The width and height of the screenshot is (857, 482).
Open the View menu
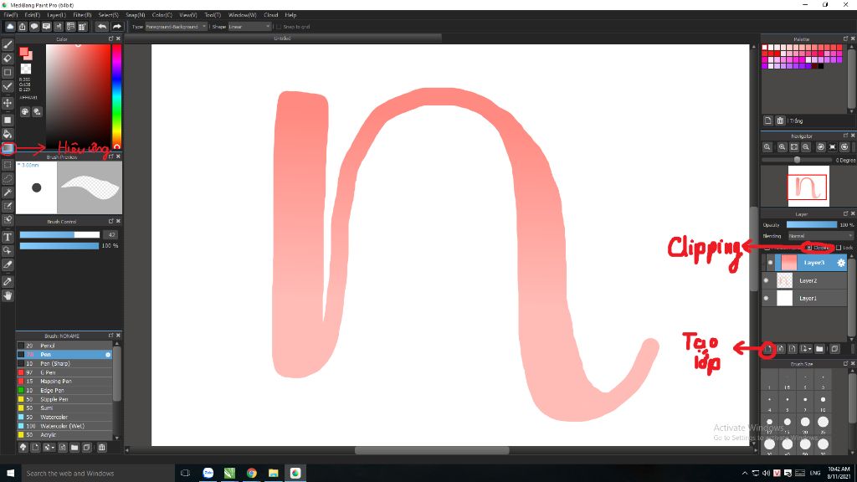pyautogui.click(x=188, y=15)
